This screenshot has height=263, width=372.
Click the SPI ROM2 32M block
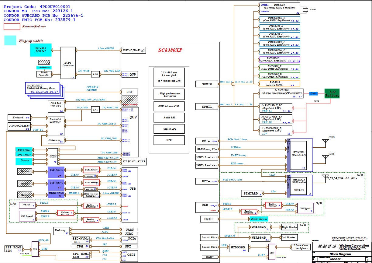click(13, 249)
